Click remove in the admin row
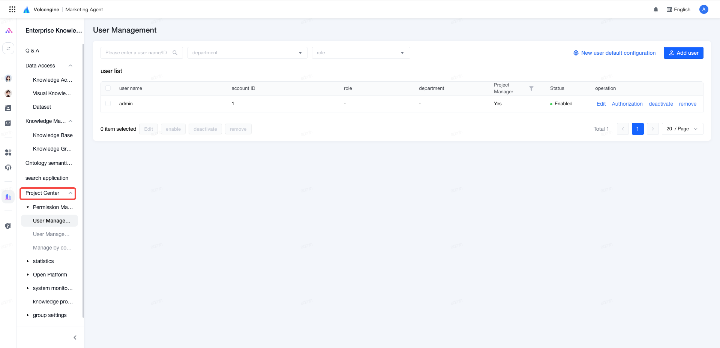Viewport: 720px width, 348px height. (688, 104)
